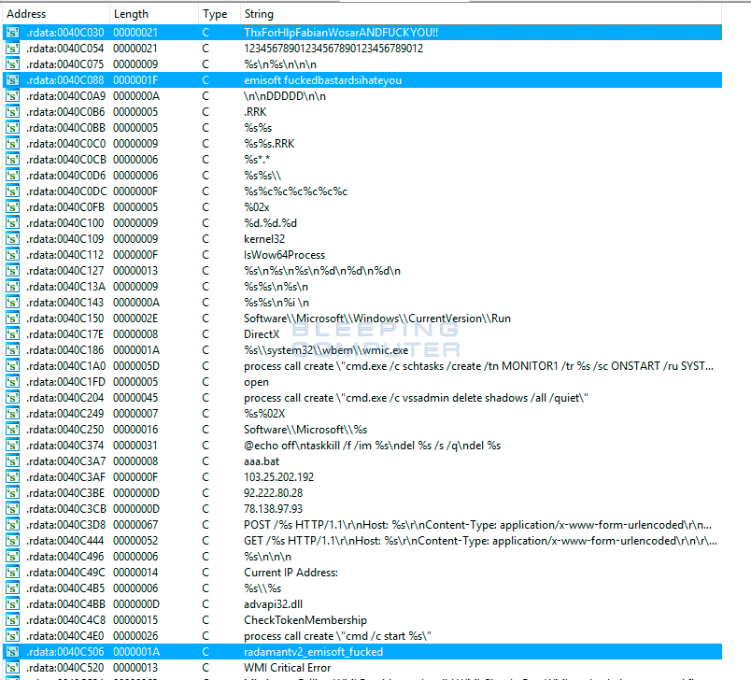Click the string icon beside .rdata:0040C1A0
751x680 pixels.
pos(12,366)
